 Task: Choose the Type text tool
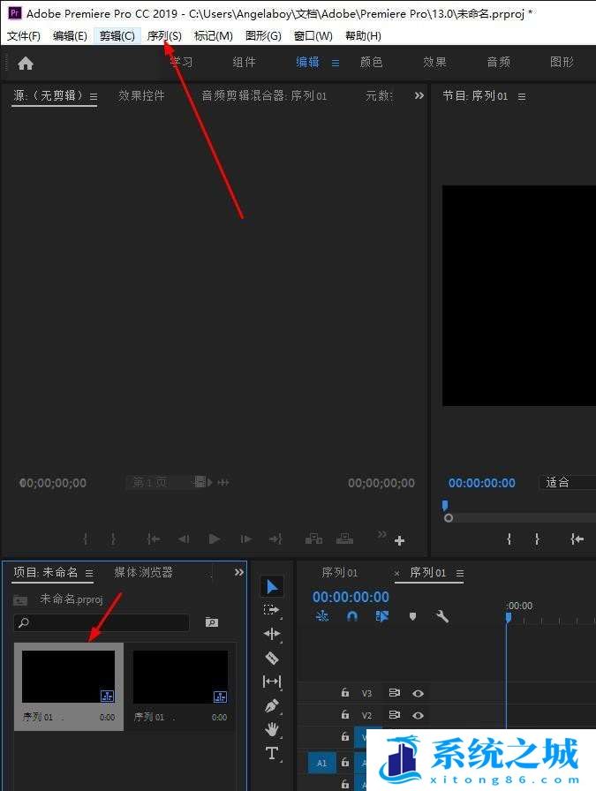272,753
